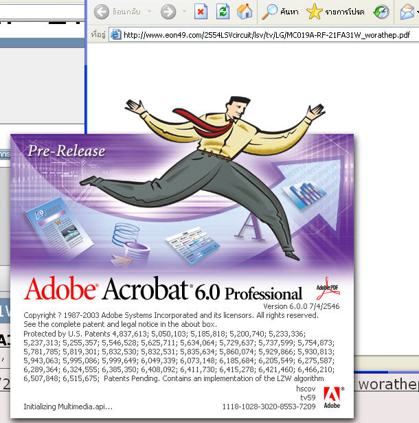Open Favorites (รายการโปรด) star button
The width and height of the screenshot is (419, 423).
coord(335,12)
